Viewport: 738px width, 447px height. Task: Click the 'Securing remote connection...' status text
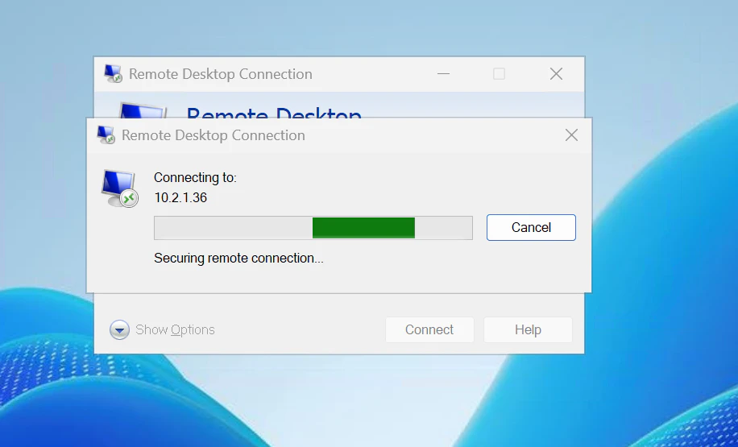click(x=238, y=259)
